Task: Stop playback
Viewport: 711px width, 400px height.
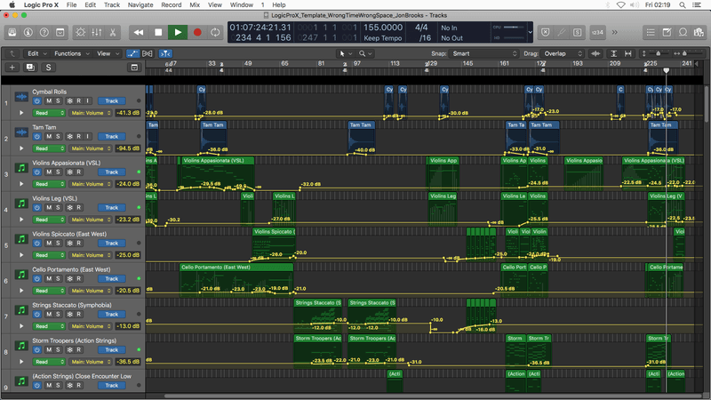Action: (158, 32)
